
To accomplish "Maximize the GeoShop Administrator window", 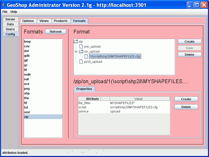I will [197, 5].
